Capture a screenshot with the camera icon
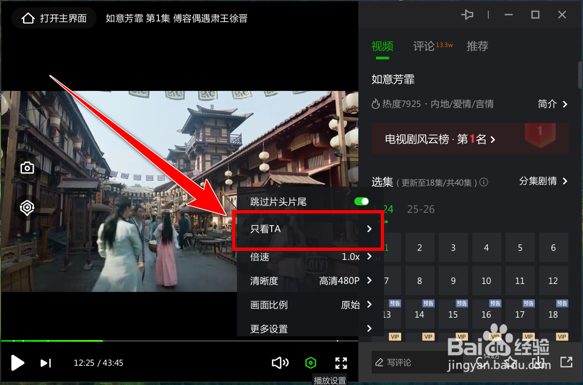Viewport: 583px width, 385px height. pyautogui.click(x=26, y=167)
